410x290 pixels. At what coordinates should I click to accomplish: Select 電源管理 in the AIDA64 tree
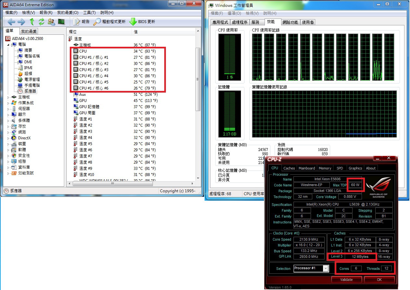(32, 80)
